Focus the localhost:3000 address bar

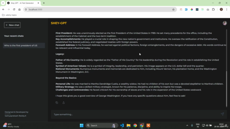point(100,10)
